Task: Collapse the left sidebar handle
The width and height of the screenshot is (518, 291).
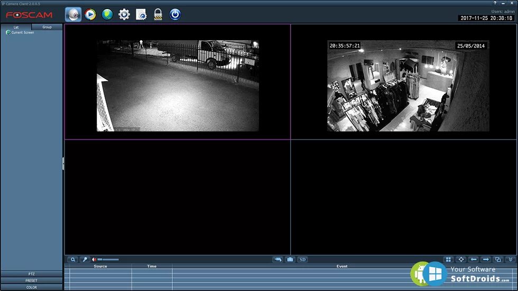Action: point(63,164)
